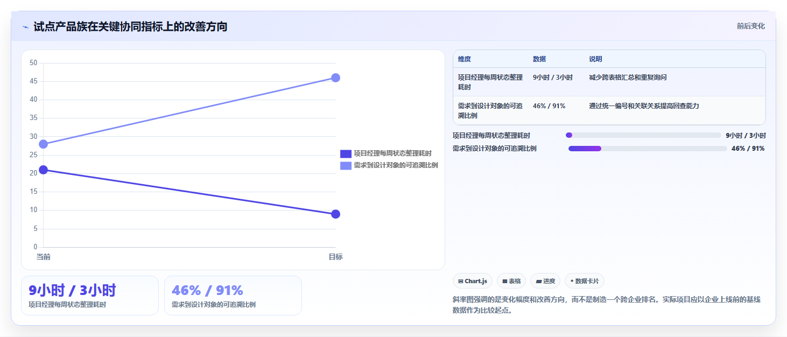Click table cell 需求到设计对象的可追溯比例
The width and height of the screenshot is (787, 337).
[490, 110]
